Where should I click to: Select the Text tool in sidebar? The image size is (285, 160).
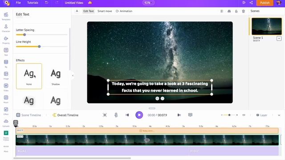coord(6,52)
